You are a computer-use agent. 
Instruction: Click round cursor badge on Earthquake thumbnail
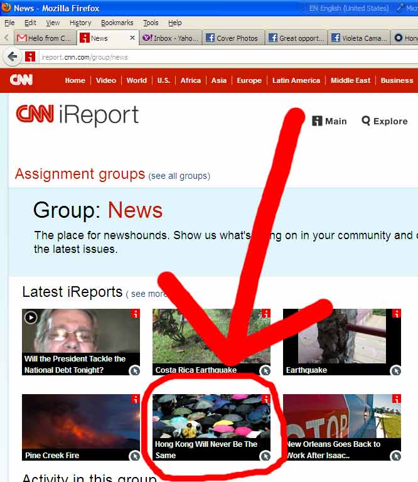click(x=396, y=370)
